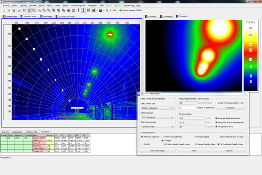This screenshot has height=175, width=262.
Task: Open the Select camera type dropdown
Action: (x=158, y=108)
